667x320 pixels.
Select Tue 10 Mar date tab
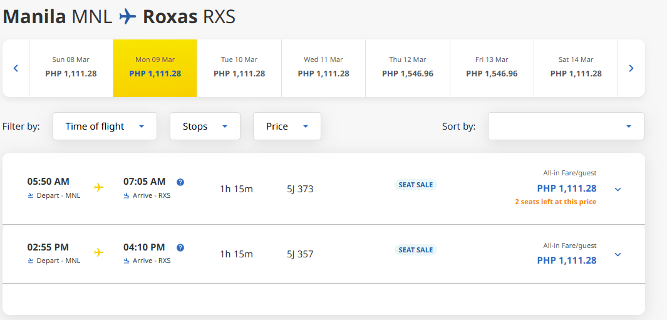click(x=239, y=68)
